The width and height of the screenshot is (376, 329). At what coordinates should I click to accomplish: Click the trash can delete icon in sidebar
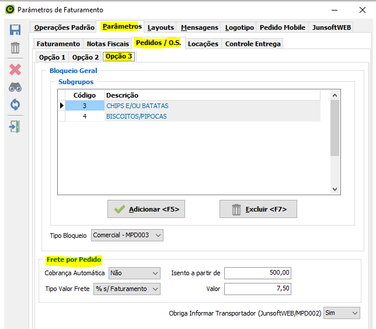click(x=15, y=48)
